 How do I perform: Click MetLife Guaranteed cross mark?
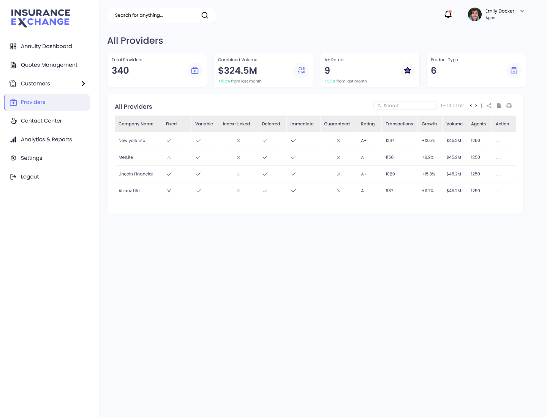click(x=338, y=157)
